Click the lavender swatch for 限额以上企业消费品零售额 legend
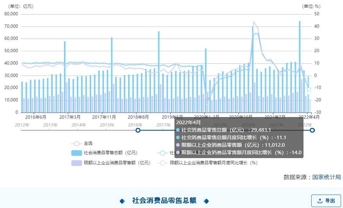 [x=76, y=163]
